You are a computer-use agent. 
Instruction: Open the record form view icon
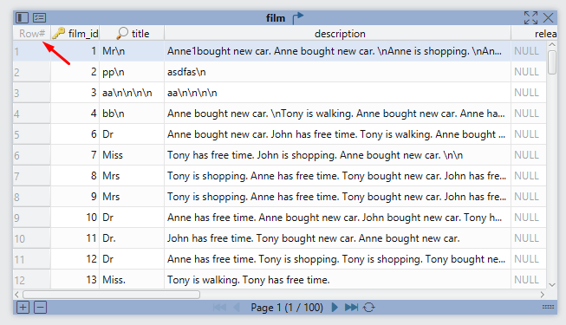(39, 17)
